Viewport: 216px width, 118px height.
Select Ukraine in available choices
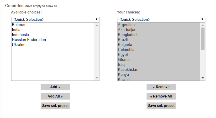tap(19, 45)
